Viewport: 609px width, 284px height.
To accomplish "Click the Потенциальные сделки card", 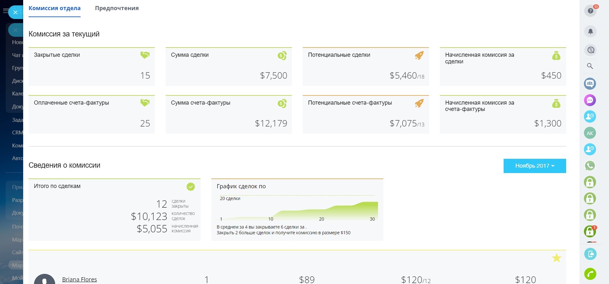I will tap(366, 67).
